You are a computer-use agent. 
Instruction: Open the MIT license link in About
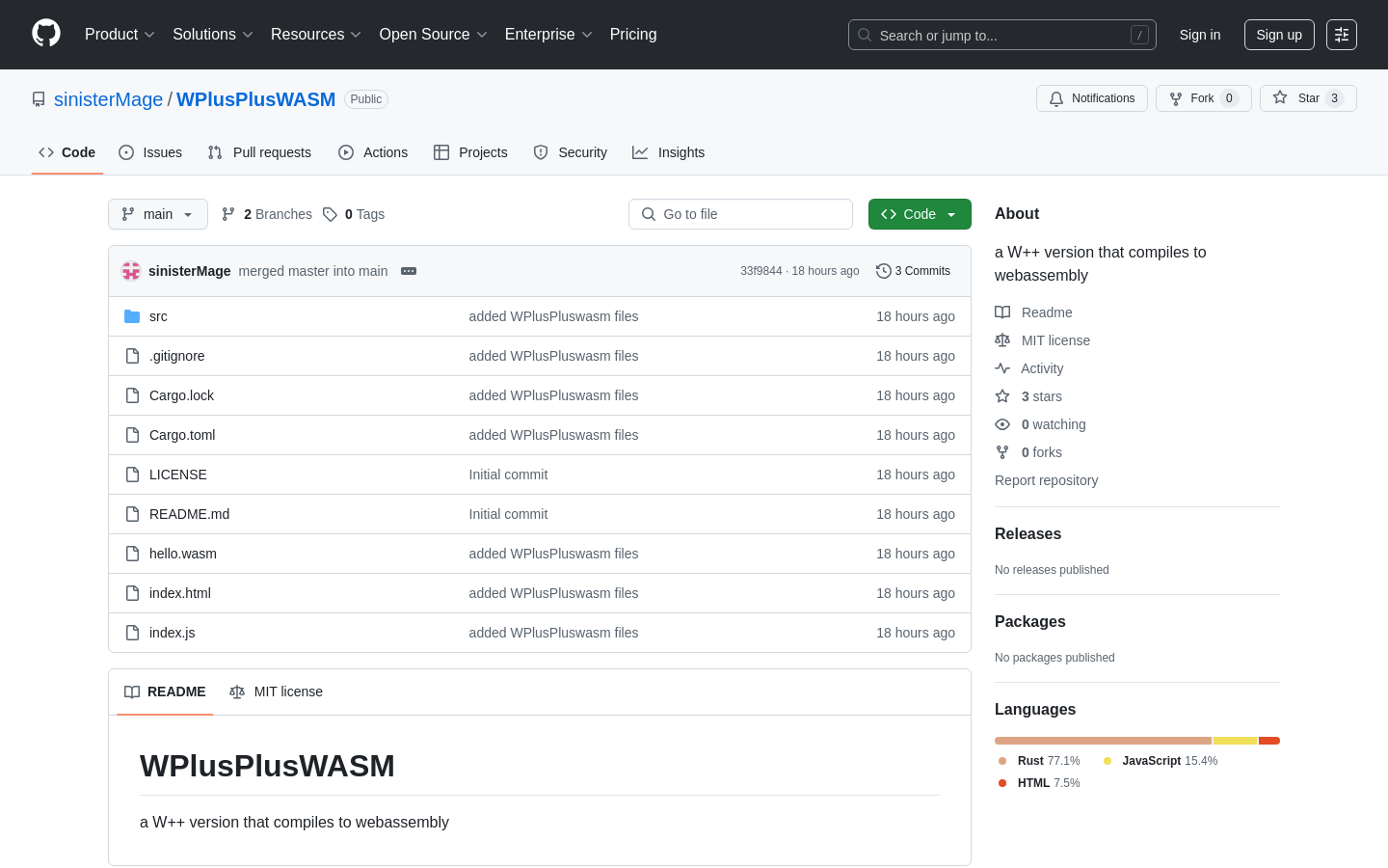[x=1043, y=340]
